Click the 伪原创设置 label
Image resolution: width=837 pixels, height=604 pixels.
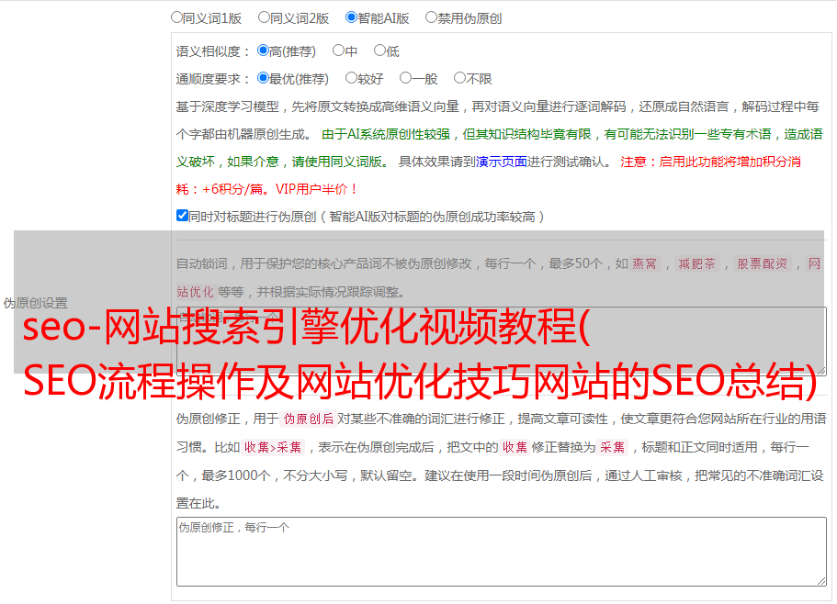[x=35, y=303]
